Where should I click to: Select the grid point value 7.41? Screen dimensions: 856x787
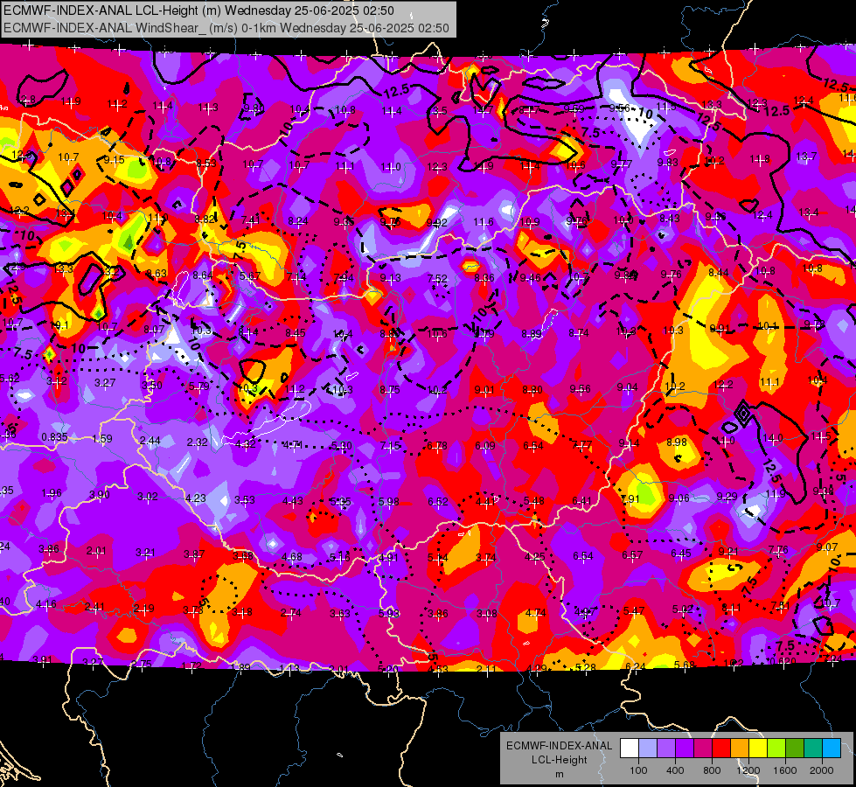(251, 220)
